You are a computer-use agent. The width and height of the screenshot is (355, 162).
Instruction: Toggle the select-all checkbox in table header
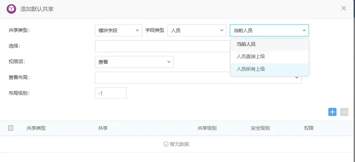pyautogui.click(x=11, y=128)
